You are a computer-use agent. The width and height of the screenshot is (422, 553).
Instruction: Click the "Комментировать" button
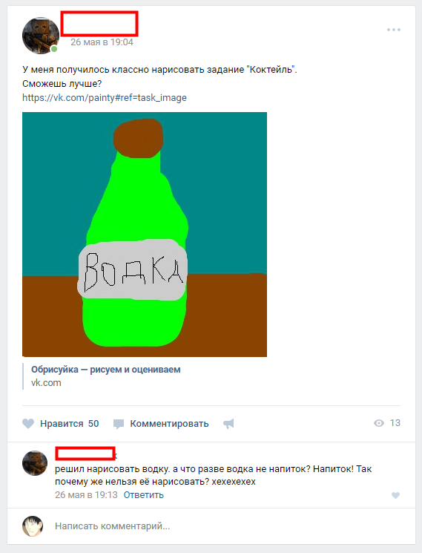[x=169, y=424]
